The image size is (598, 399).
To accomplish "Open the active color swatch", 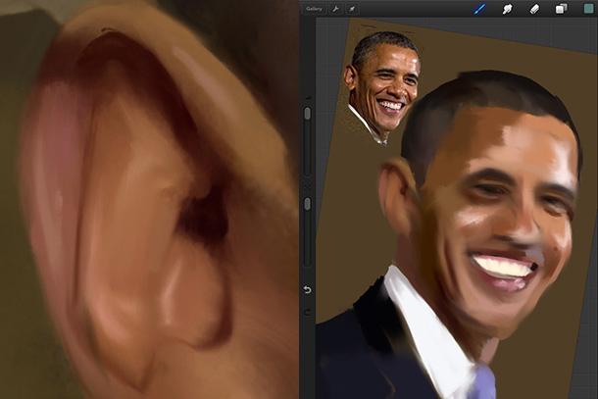I will click(589, 9).
